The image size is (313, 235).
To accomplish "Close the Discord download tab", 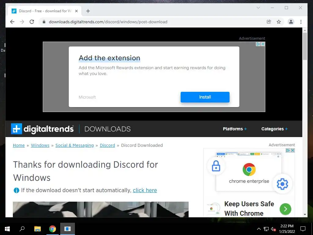I will (x=76, y=11).
